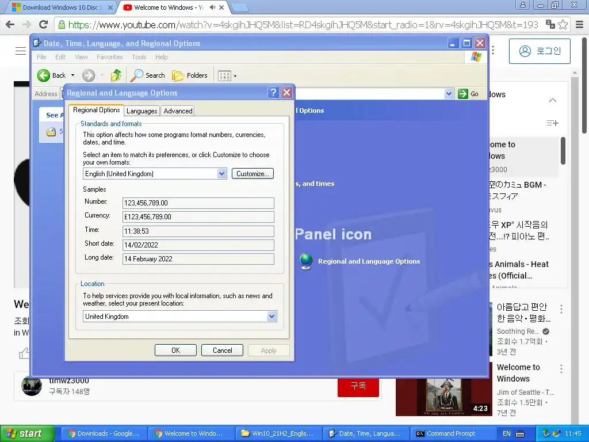Click the Long date sample field
This screenshot has height=442, width=589.
pyautogui.click(x=198, y=259)
